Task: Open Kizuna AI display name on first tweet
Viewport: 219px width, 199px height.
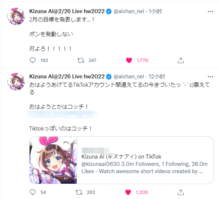Action: (x=67, y=11)
